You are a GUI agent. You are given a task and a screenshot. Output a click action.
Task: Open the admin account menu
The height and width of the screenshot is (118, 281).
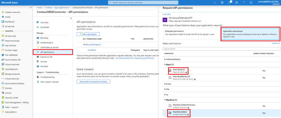tap(269, 3)
